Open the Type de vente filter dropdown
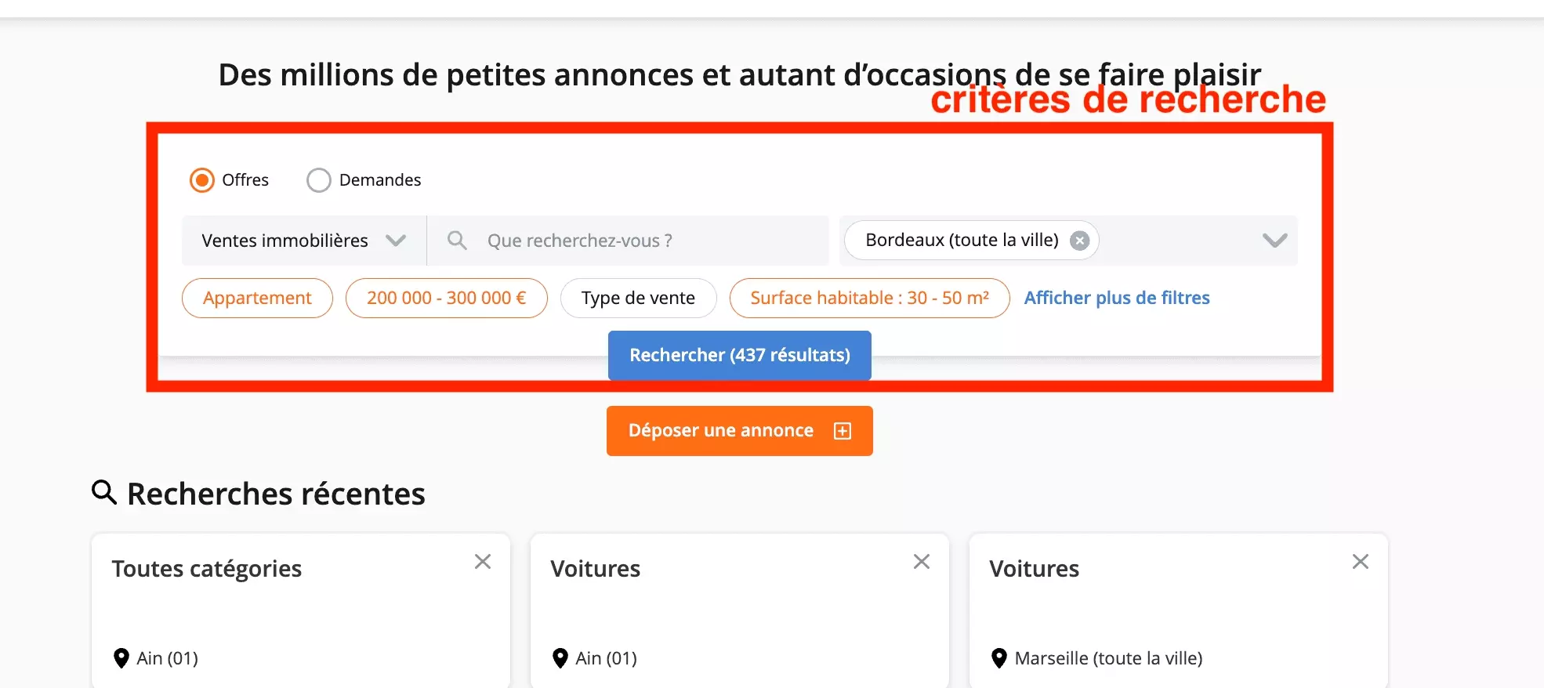1544x688 pixels. [x=637, y=298]
